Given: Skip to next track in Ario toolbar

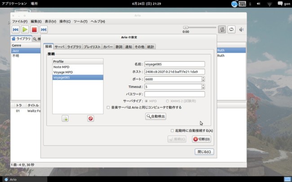Looking at the screenshot, I should click(x=44, y=30).
